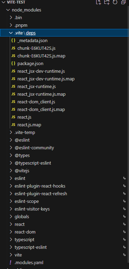The height and width of the screenshot is (269, 129).
Task: Expand the @eslint-community folder chevron
Action: coord(11,148)
